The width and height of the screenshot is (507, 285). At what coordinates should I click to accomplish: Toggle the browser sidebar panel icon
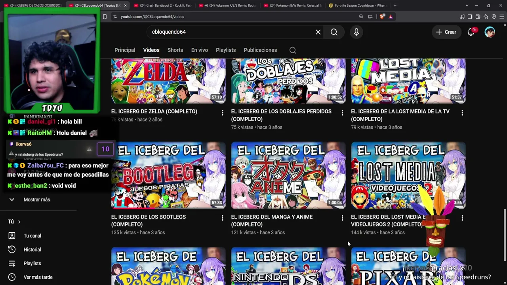coord(470,17)
